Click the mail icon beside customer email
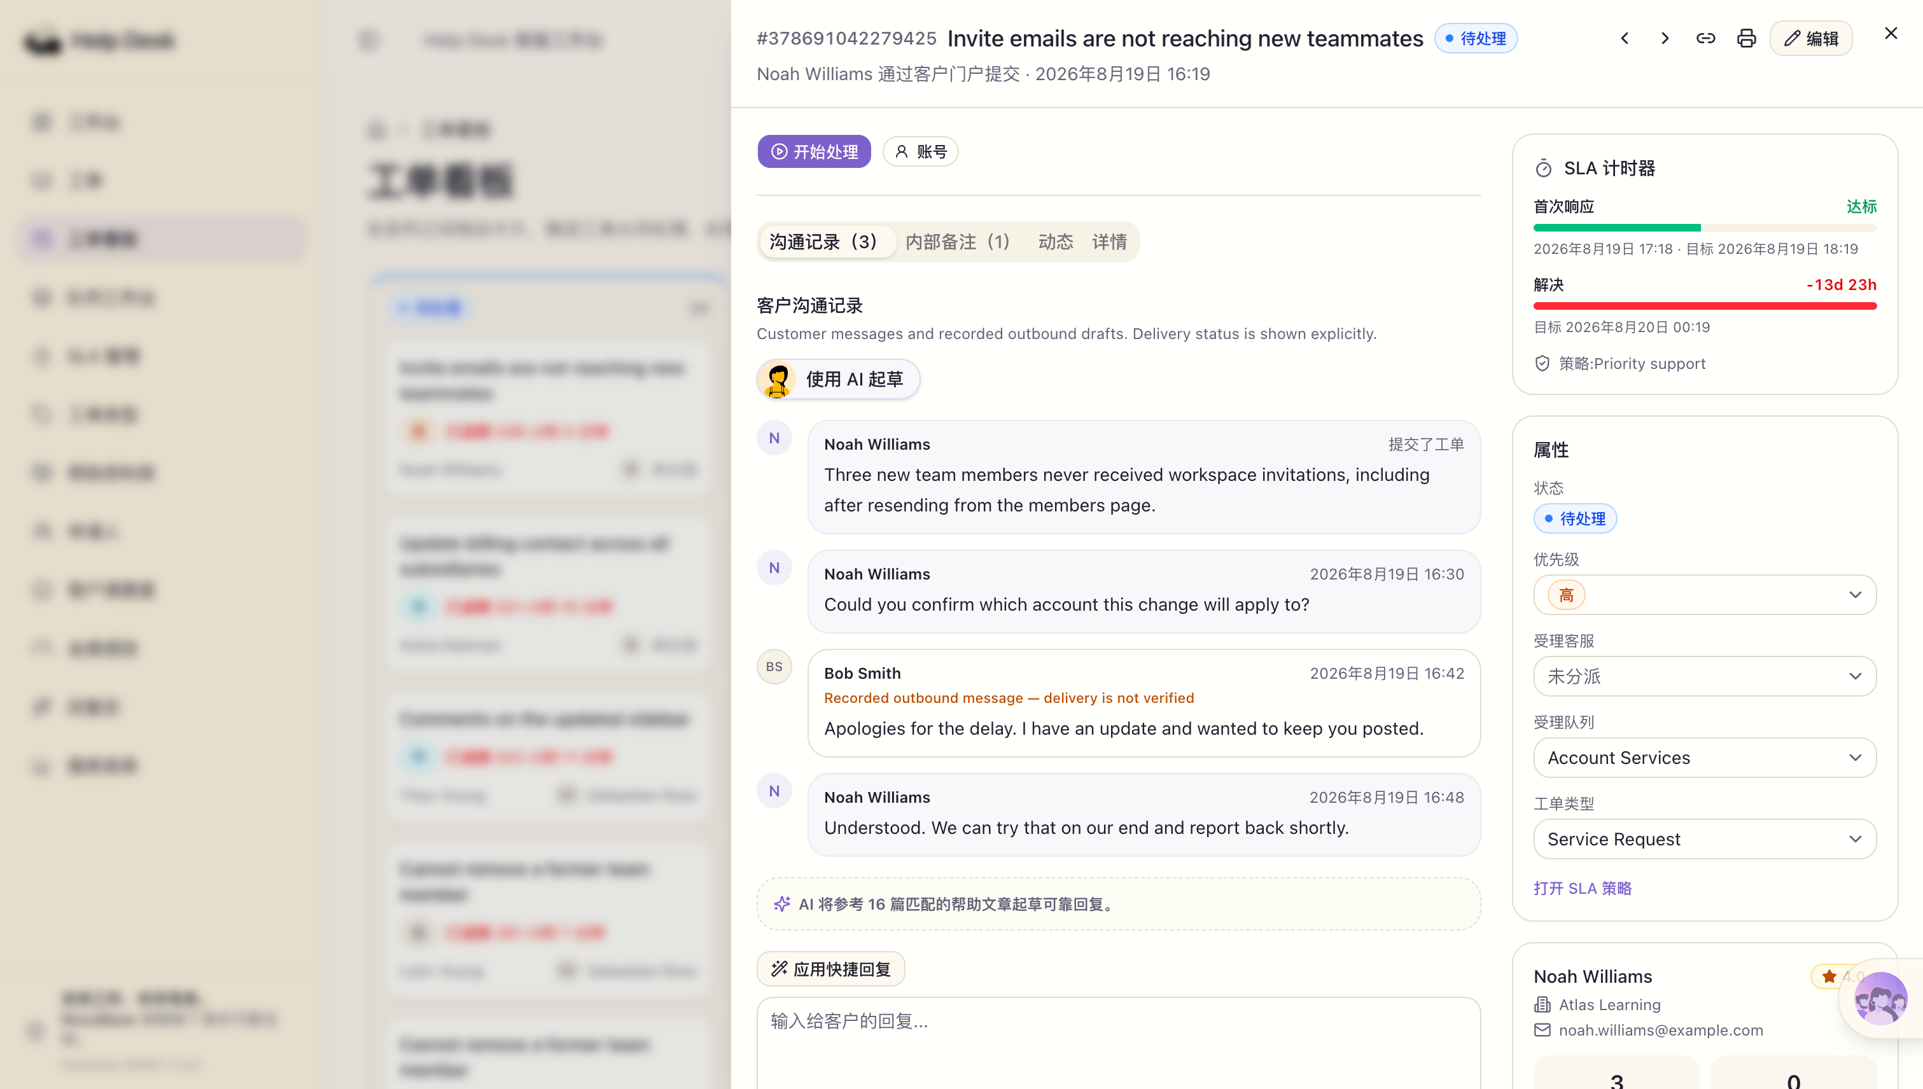1923x1089 pixels. [x=1542, y=1030]
